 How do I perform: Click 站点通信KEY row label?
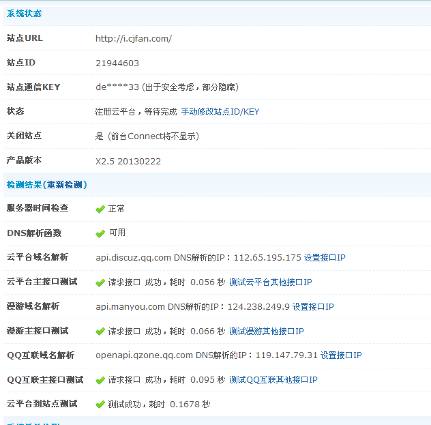pos(33,87)
